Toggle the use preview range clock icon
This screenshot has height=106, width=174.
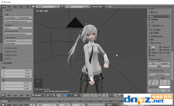[x=31, y=105]
